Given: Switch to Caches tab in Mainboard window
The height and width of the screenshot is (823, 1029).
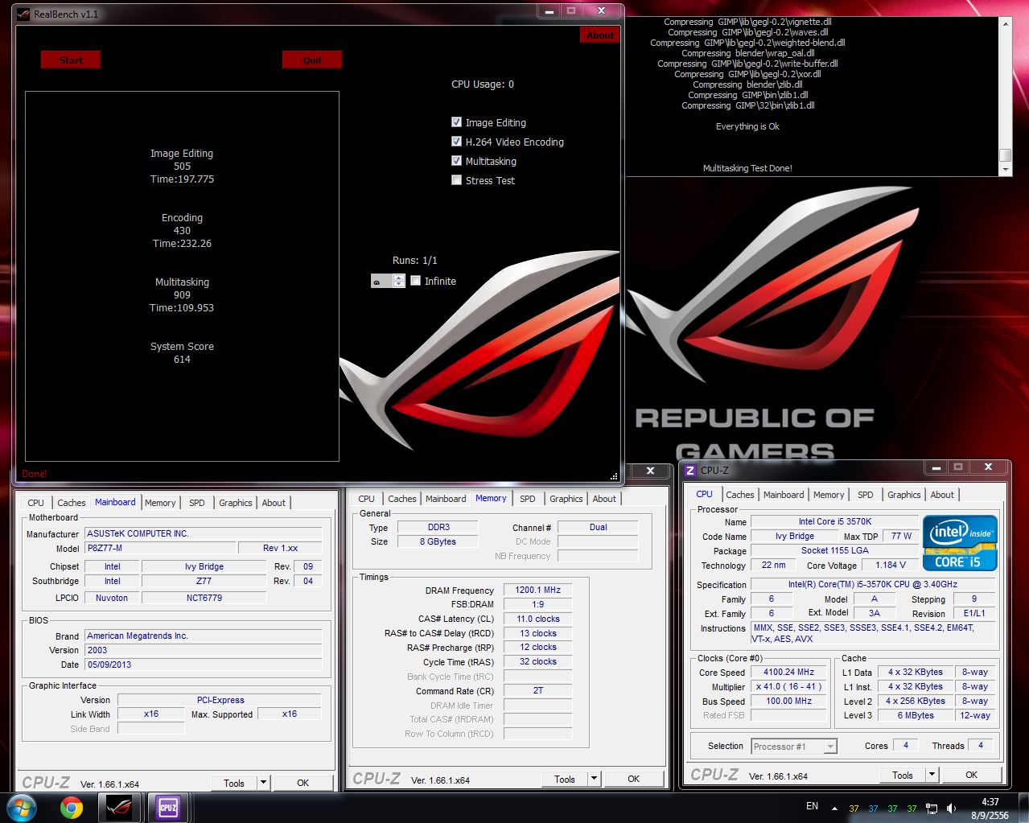Looking at the screenshot, I should coord(72,503).
